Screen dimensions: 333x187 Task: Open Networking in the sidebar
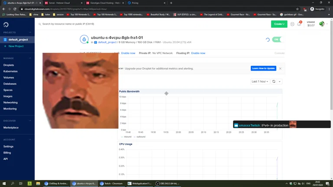pyautogui.click(x=10, y=103)
